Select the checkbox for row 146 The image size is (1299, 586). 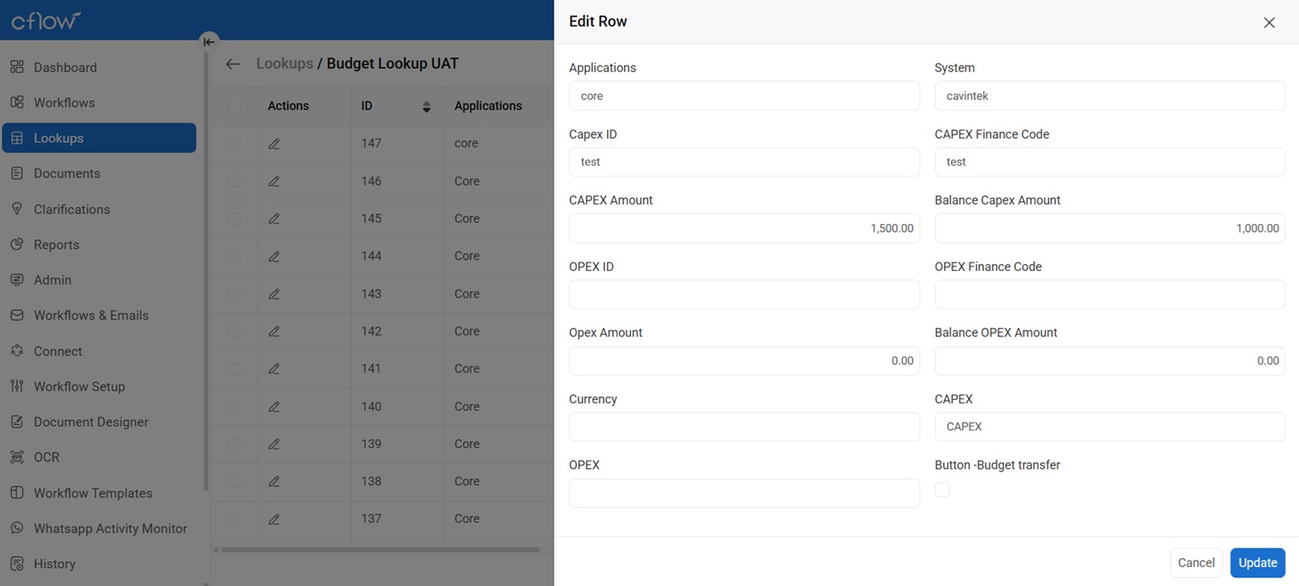click(234, 181)
